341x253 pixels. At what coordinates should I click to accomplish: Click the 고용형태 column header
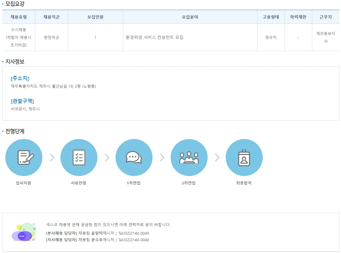click(271, 17)
